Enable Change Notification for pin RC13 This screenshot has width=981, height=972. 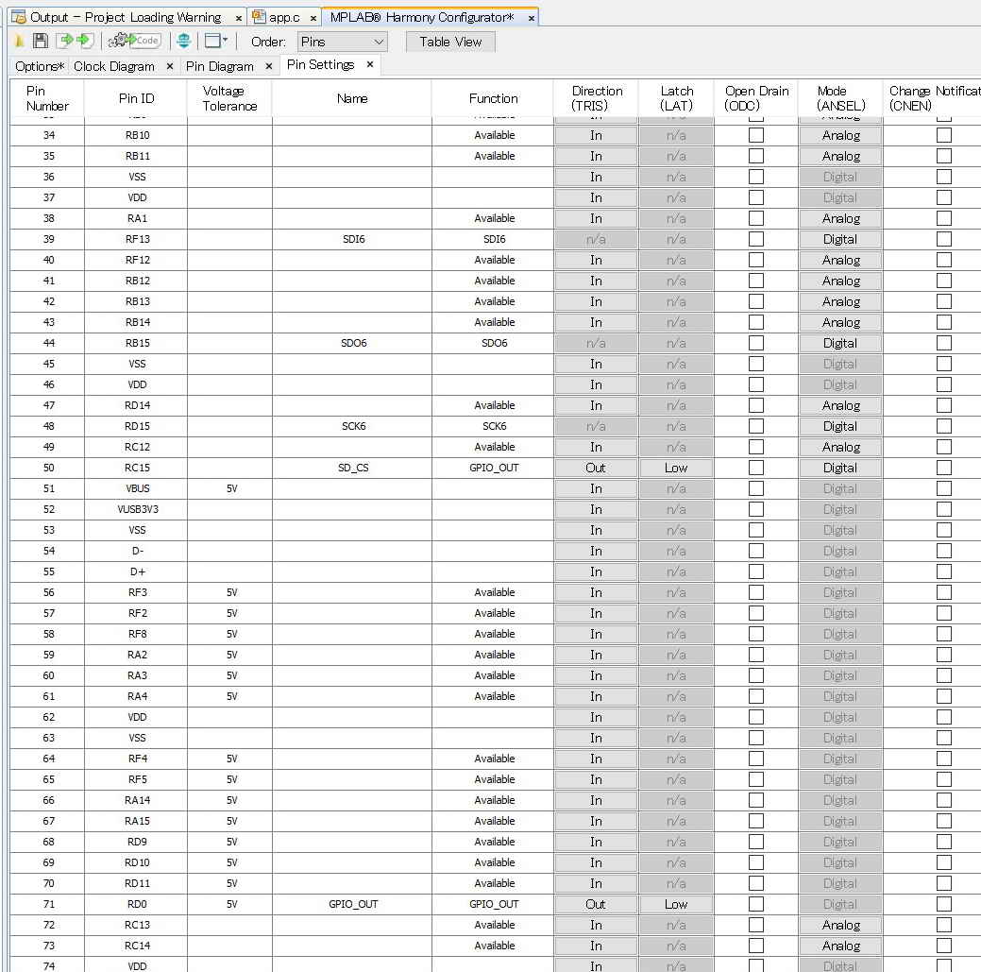coord(944,925)
